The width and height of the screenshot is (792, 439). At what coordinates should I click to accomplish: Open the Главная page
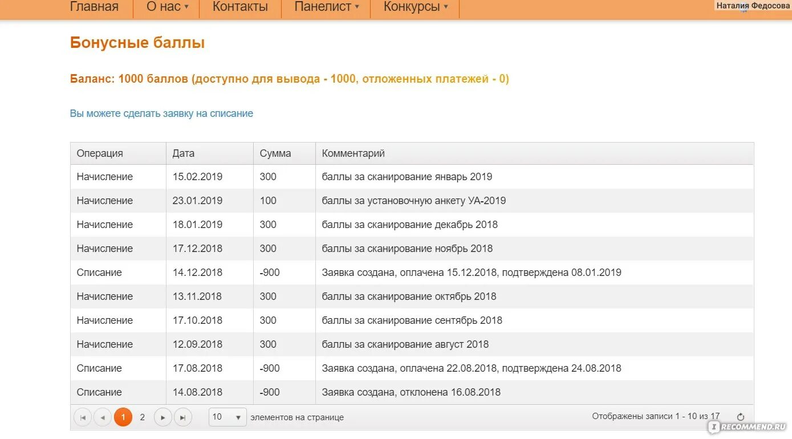[x=94, y=7]
